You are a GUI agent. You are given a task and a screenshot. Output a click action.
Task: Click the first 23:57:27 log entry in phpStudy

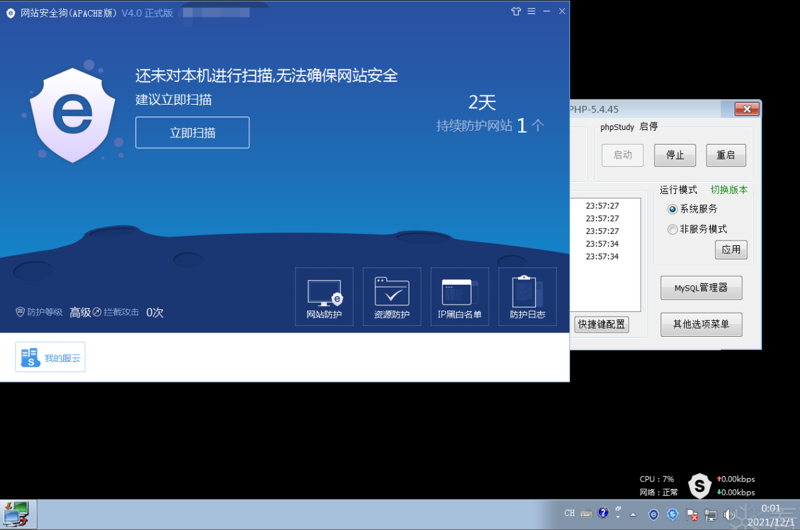click(602, 206)
